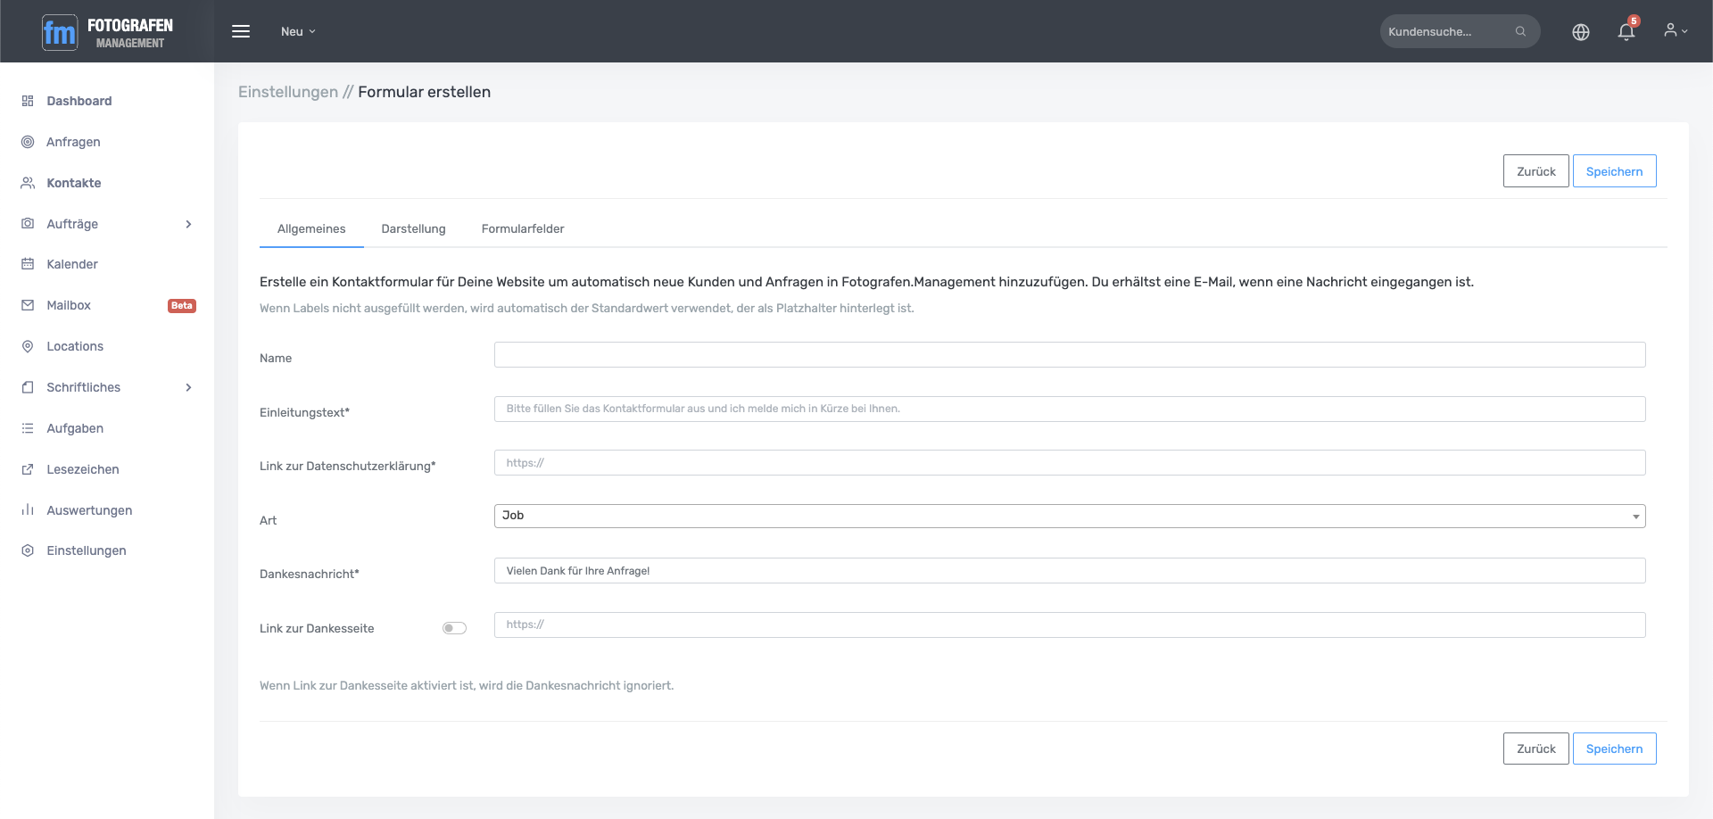Expand the Schriftliches submenu chevron
The width and height of the screenshot is (1713, 819).
pos(188,387)
